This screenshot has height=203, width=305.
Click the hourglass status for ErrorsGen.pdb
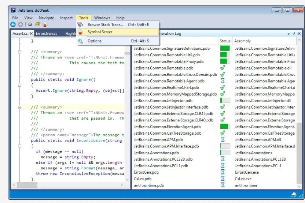pyautogui.click(x=223, y=172)
